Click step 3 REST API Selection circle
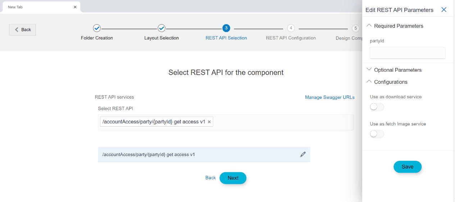455x202 pixels. pos(226,28)
